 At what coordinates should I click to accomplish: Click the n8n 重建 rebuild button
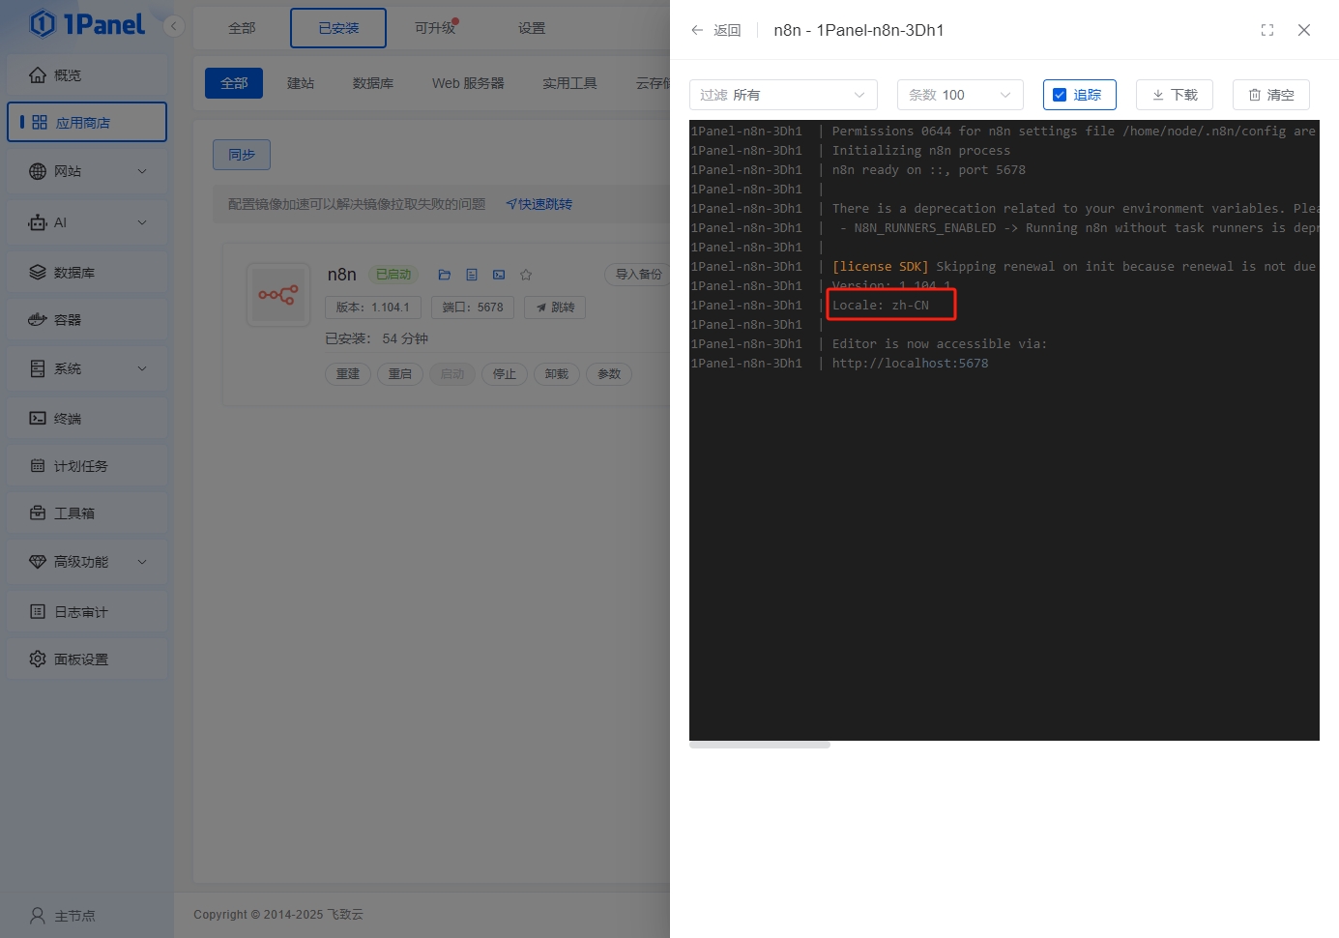(x=348, y=374)
